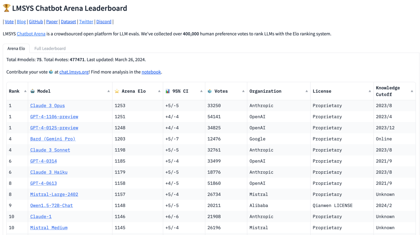Open the Vote link
Screen dimensions: 420x235
click(x=9, y=22)
